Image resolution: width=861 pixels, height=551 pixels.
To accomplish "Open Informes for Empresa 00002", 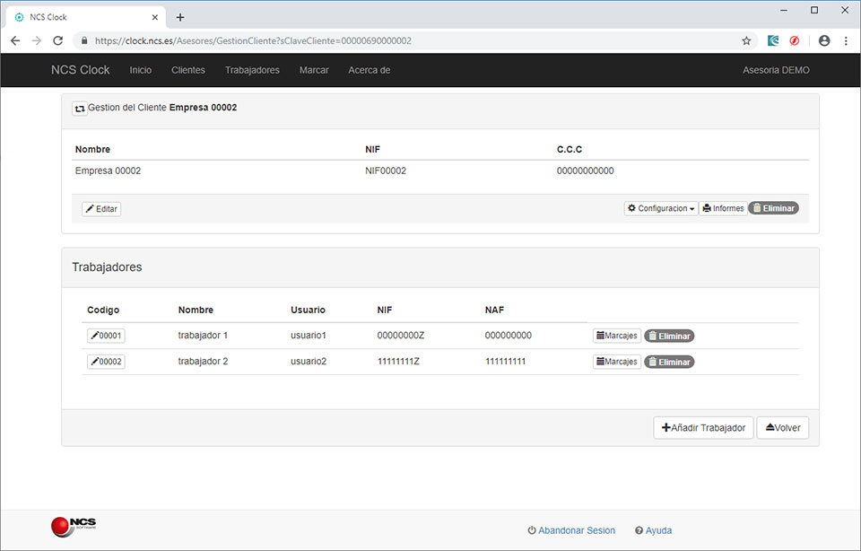I will click(x=723, y=208).
